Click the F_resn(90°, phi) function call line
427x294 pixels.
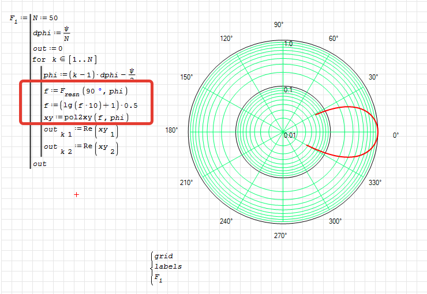[x=85, y=91]
